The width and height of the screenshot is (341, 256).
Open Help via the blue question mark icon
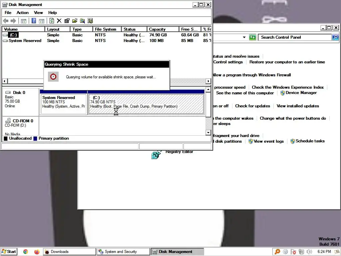[x=34, y=21]
